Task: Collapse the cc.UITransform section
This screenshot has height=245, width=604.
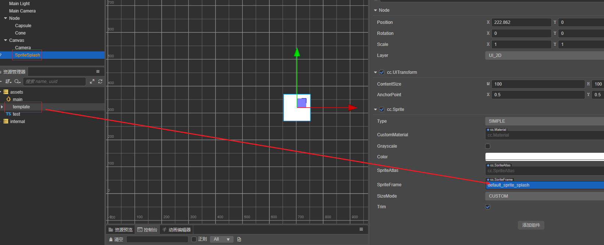Action: [375, 72]
